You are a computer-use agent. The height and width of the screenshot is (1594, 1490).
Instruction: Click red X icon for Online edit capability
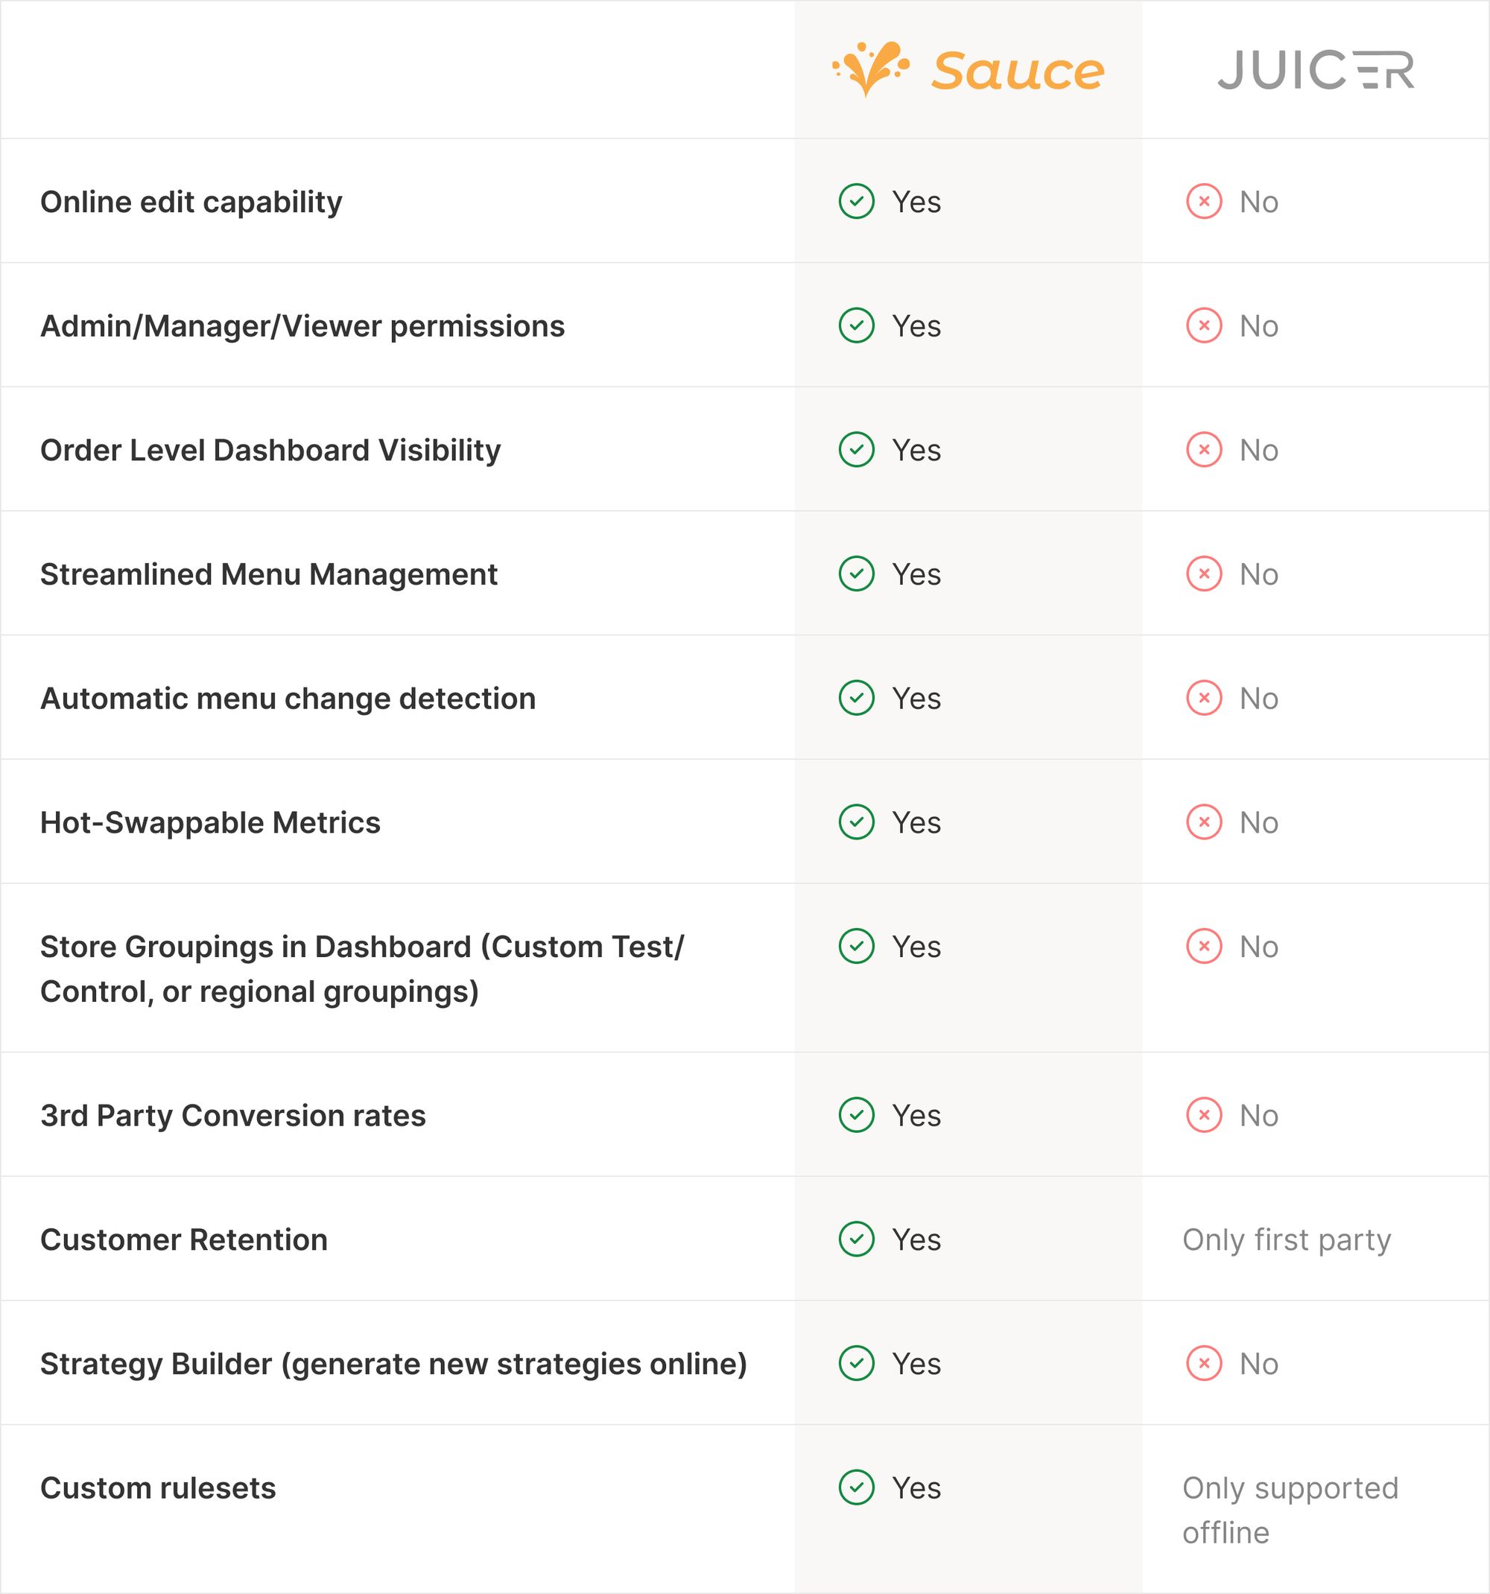[1204, 201]
